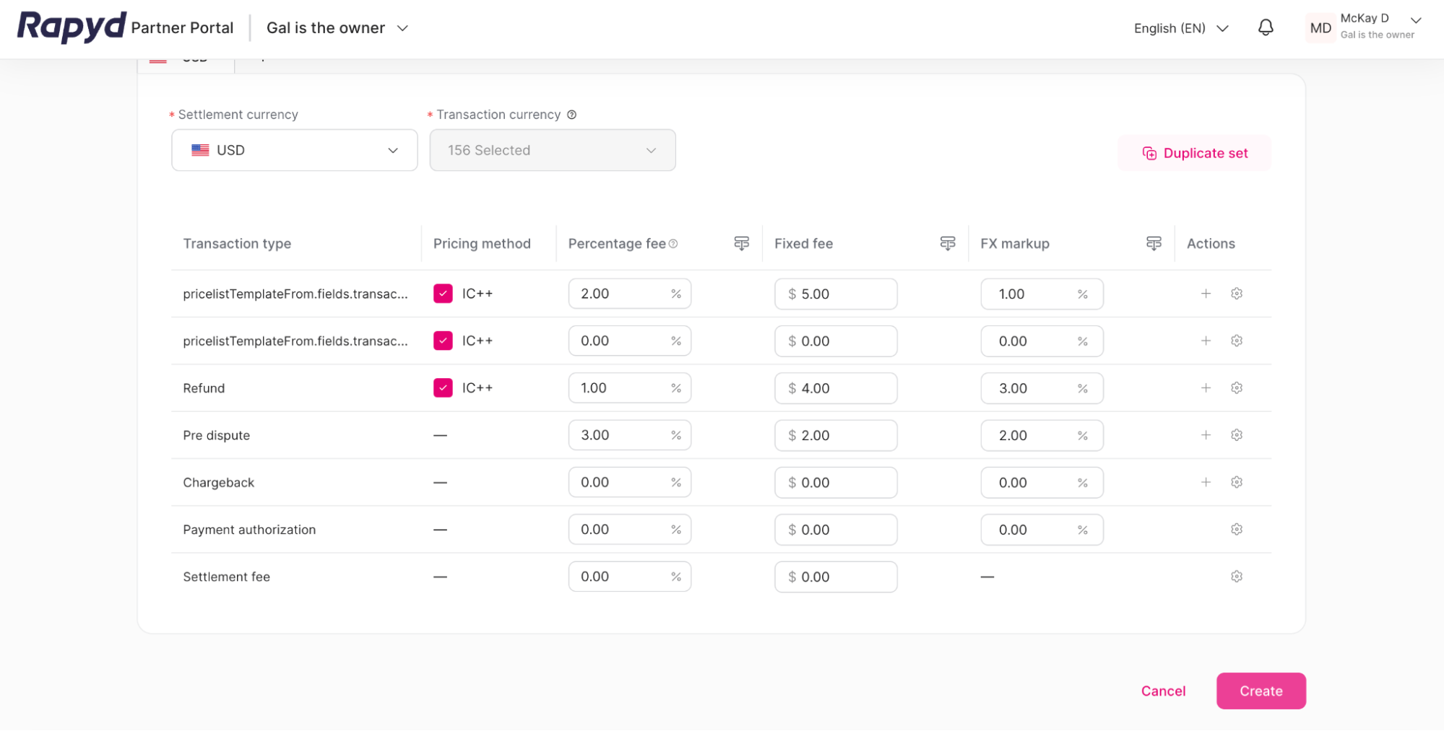
Task: Apply percentage fee value to all rows
Action: point(741,243)
